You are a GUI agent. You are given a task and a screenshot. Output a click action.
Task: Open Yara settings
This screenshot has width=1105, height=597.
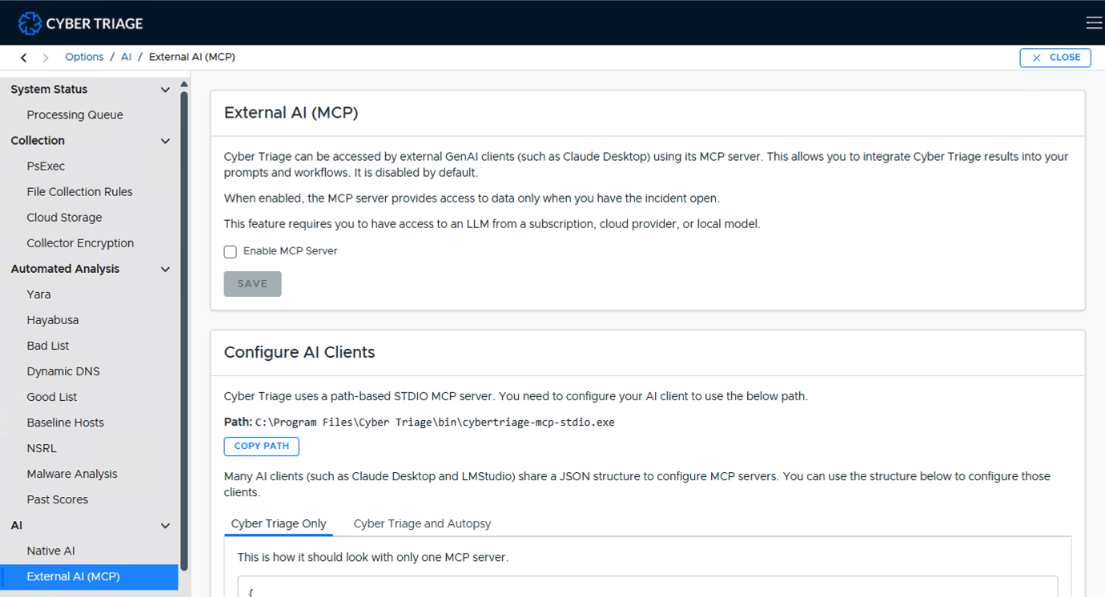tap(38, 294)
